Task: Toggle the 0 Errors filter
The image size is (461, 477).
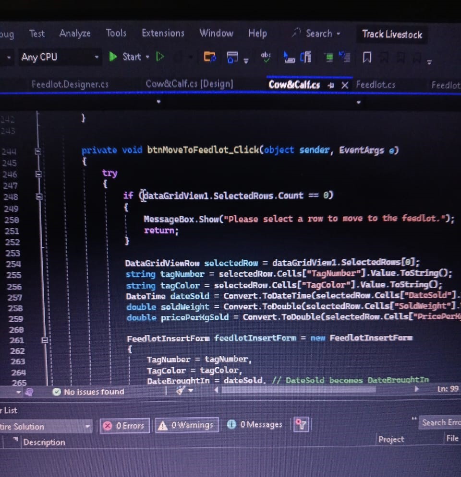Action: pos(125,425)
